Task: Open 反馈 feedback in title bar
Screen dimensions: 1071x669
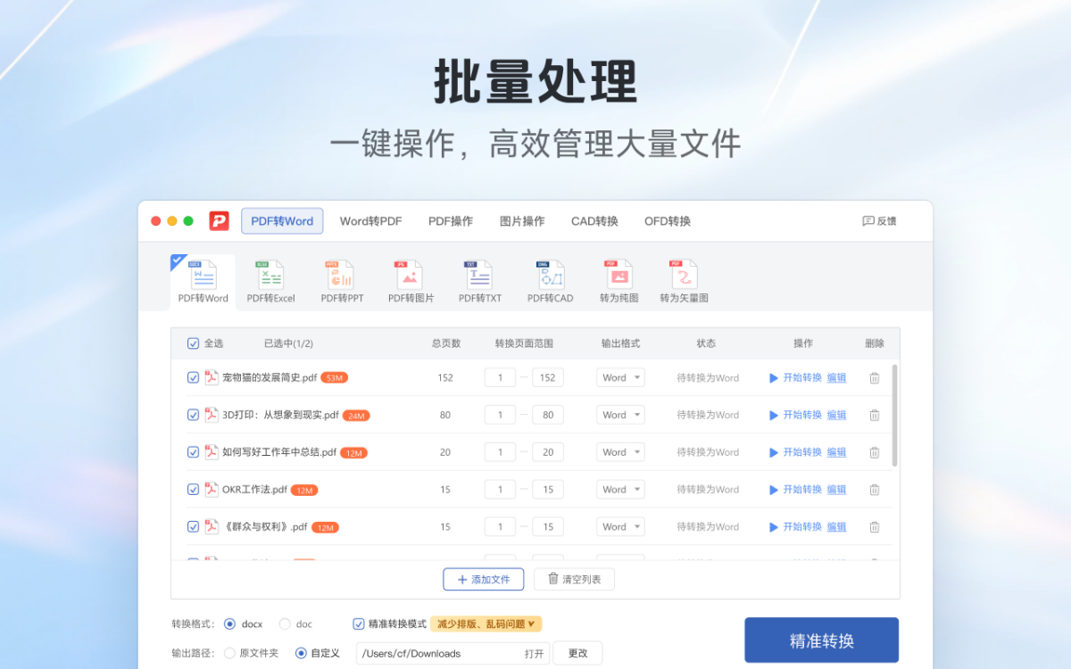Action: (879, 221)
